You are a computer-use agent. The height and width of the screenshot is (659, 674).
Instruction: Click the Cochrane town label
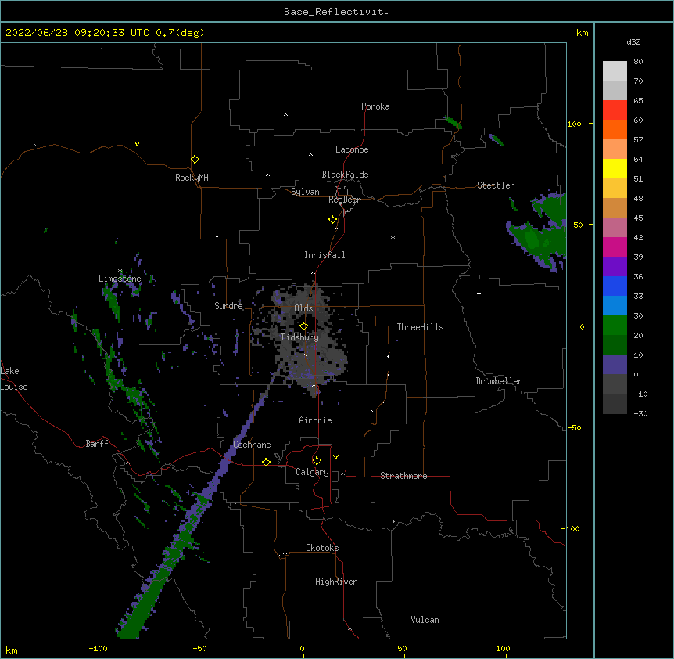tap(252, 445)
